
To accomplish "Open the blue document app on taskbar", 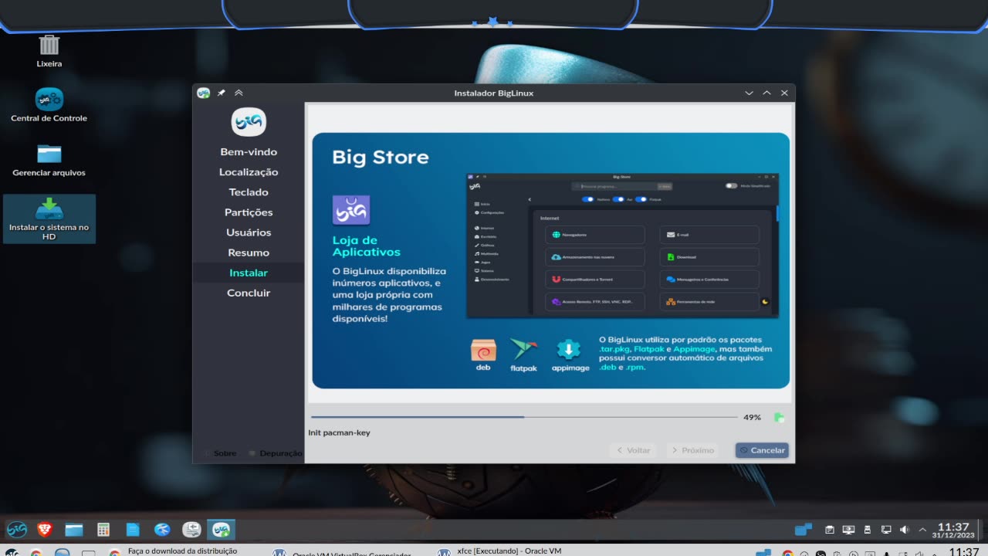I will point(133,529).
